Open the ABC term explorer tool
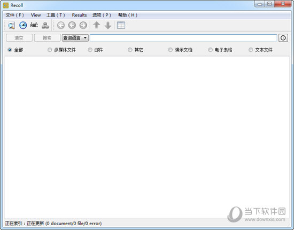 (34, 25)
